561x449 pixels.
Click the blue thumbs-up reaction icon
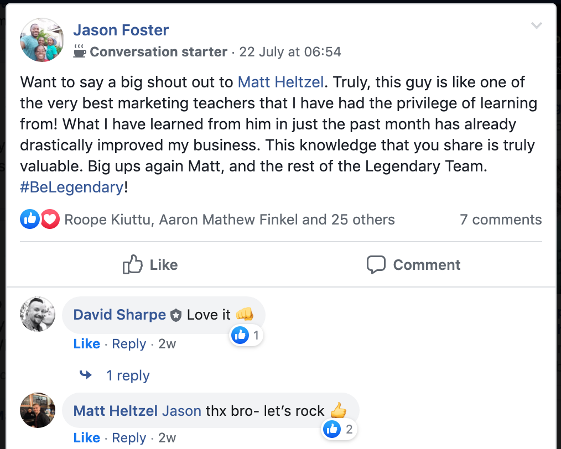[x=29, y=220]
